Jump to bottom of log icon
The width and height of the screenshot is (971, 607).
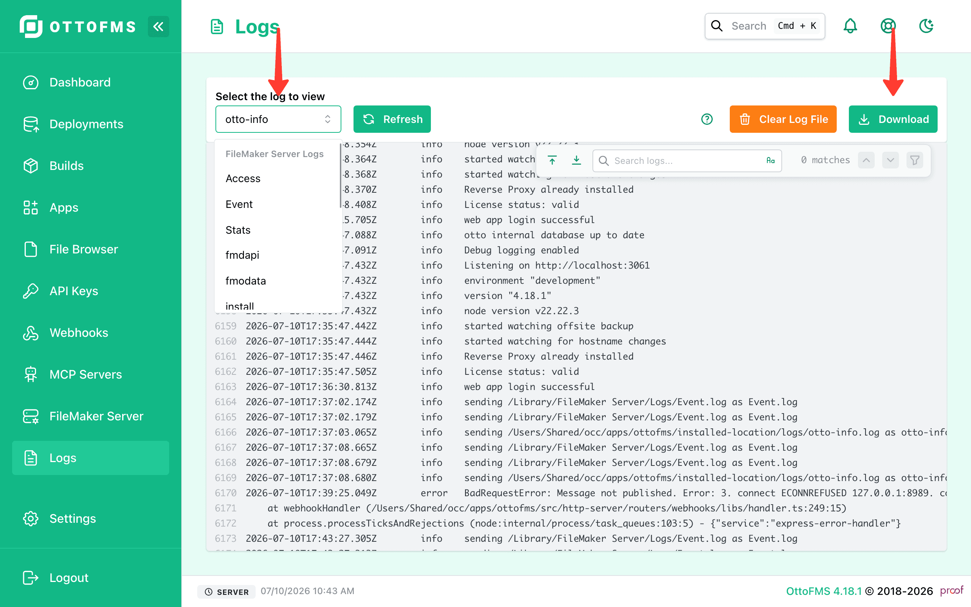[x=576, y=160]
